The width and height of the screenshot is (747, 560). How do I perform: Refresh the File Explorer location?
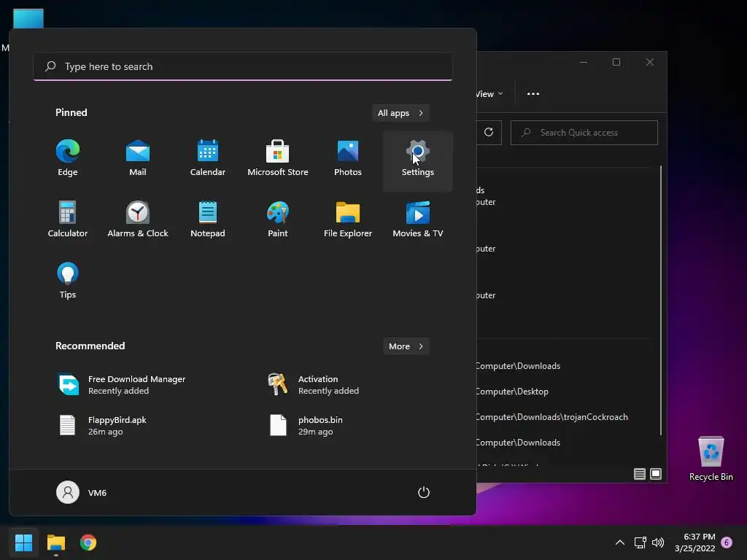[489, 133]
